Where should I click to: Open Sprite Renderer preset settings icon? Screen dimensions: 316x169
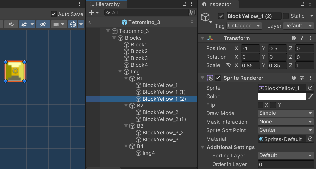tap(302, 78)
